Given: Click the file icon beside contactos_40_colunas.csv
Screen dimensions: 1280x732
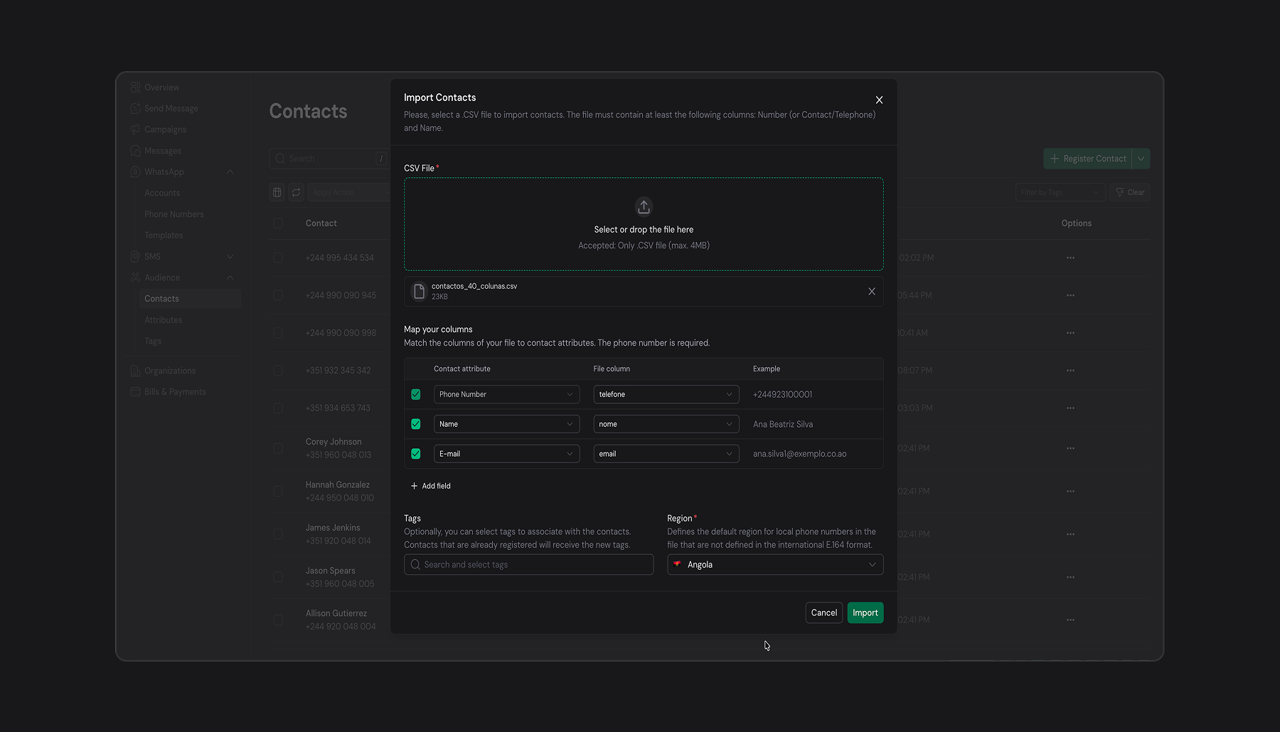Looking at the screenshot, I should coord(419,292).
